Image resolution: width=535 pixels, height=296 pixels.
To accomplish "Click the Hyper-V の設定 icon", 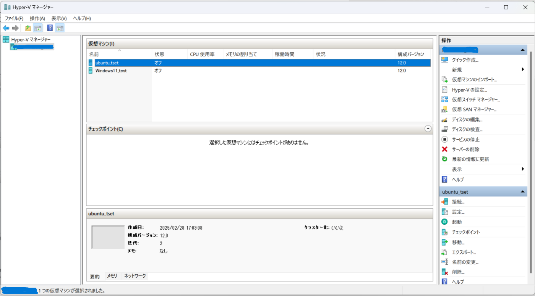I will point(444,90).
